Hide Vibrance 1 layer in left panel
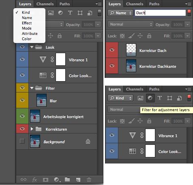Screen dimensions: 193x185 click(22, 59)
